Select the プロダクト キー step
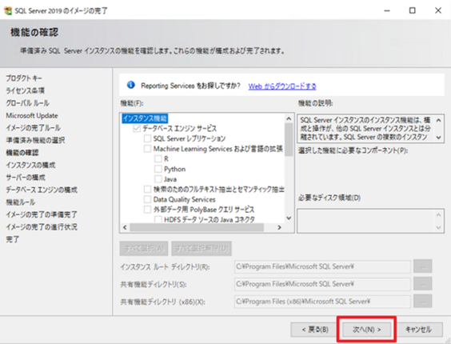451x344 pixels. [24, 78]
